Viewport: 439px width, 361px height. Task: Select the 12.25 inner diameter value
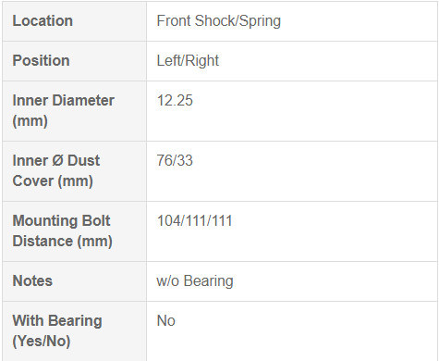click(x=175, y=101)
